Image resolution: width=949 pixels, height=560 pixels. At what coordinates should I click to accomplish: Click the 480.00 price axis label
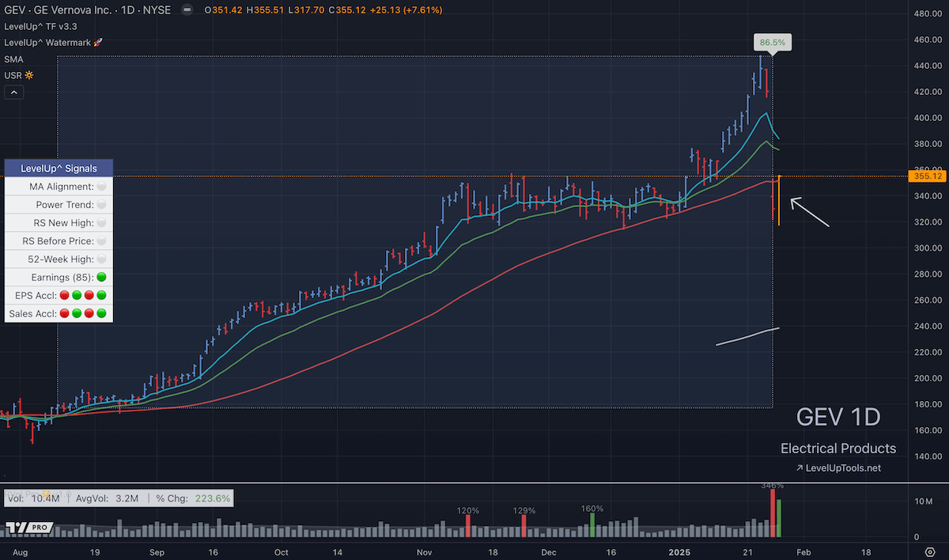pyautogui.click(x=927, y=13)
